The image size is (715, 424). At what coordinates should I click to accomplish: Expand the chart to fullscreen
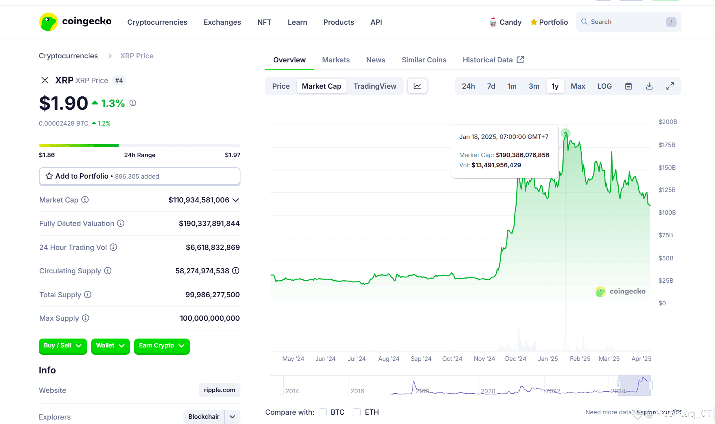tap(670, 86)
